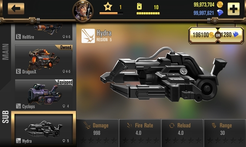Tap the star rank icon
Screen dimensions: 246x147
tap(108, 6)
